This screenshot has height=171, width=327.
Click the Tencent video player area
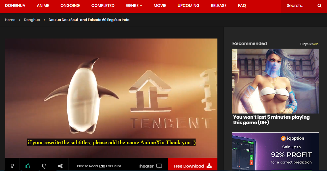(111, 92)
